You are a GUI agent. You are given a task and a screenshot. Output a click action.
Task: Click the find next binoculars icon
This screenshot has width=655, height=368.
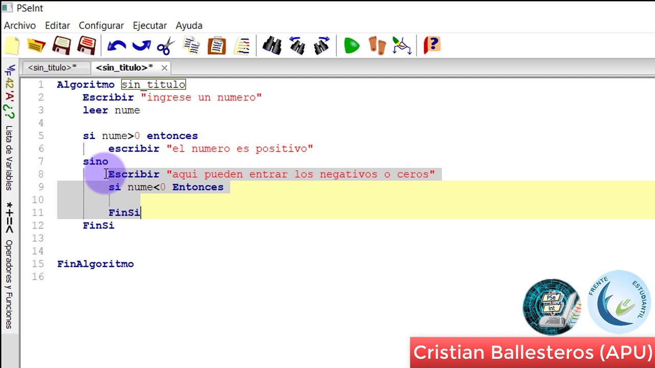pyautogui.click(x=322, y=45)
